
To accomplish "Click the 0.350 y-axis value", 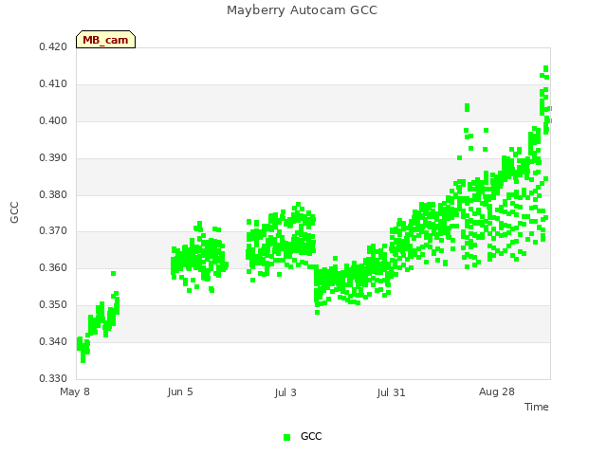I will click(53, 304).
